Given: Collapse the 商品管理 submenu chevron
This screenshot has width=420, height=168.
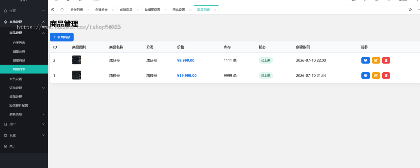Looking at the screenshot, I should 43,33.
